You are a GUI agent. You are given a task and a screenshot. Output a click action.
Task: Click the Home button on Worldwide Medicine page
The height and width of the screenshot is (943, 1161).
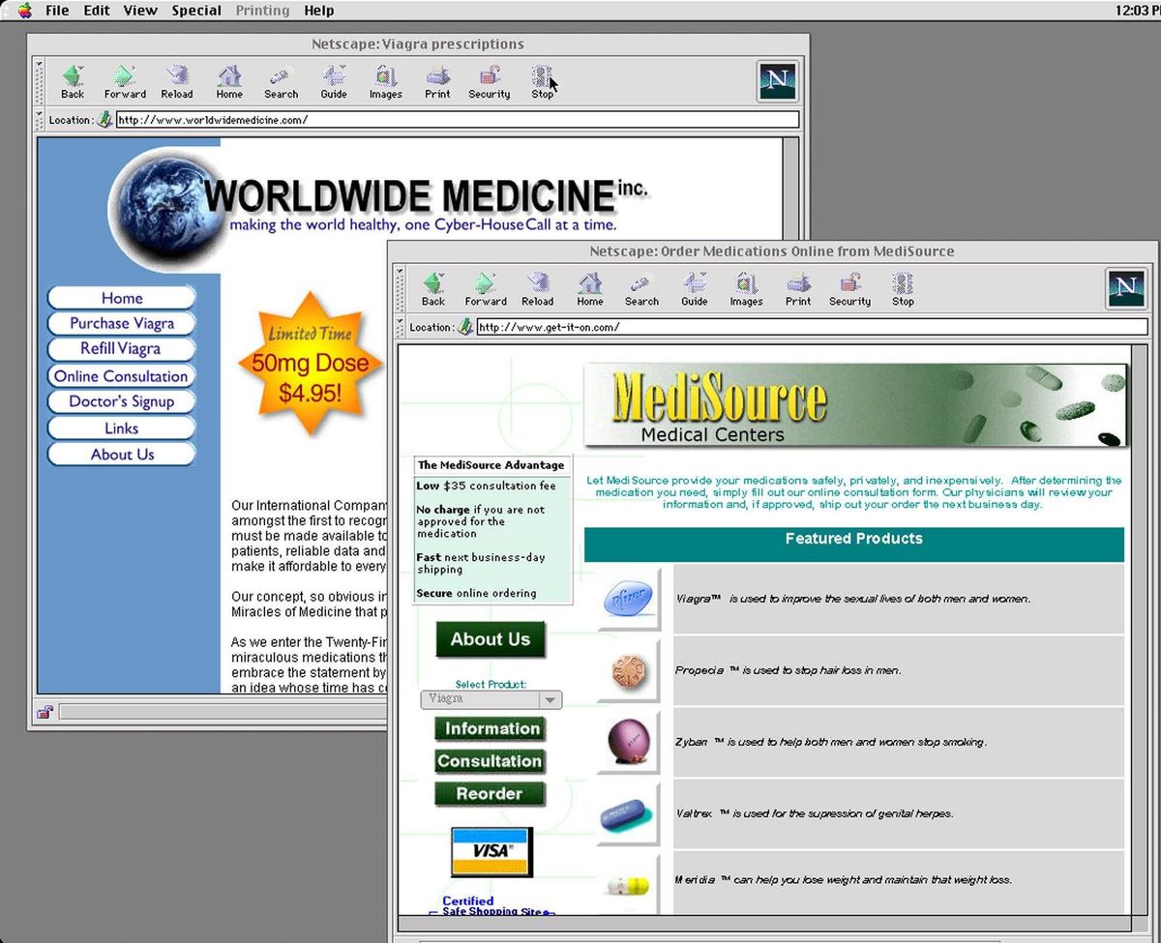pos(122,298)
